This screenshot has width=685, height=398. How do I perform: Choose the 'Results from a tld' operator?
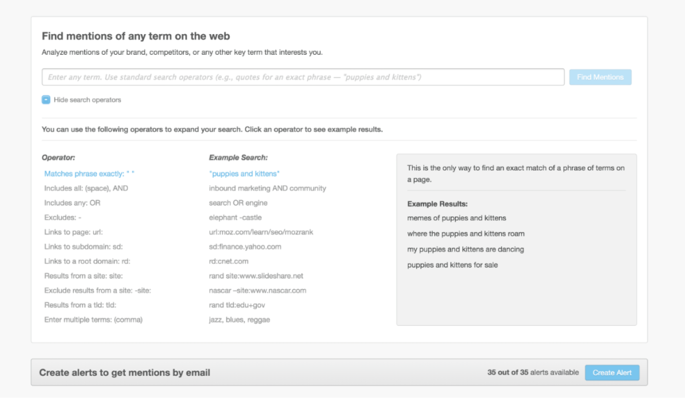click(80, 305)
